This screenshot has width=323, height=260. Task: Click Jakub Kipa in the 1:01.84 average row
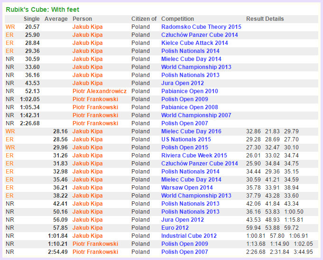click(x=88, y=236)
